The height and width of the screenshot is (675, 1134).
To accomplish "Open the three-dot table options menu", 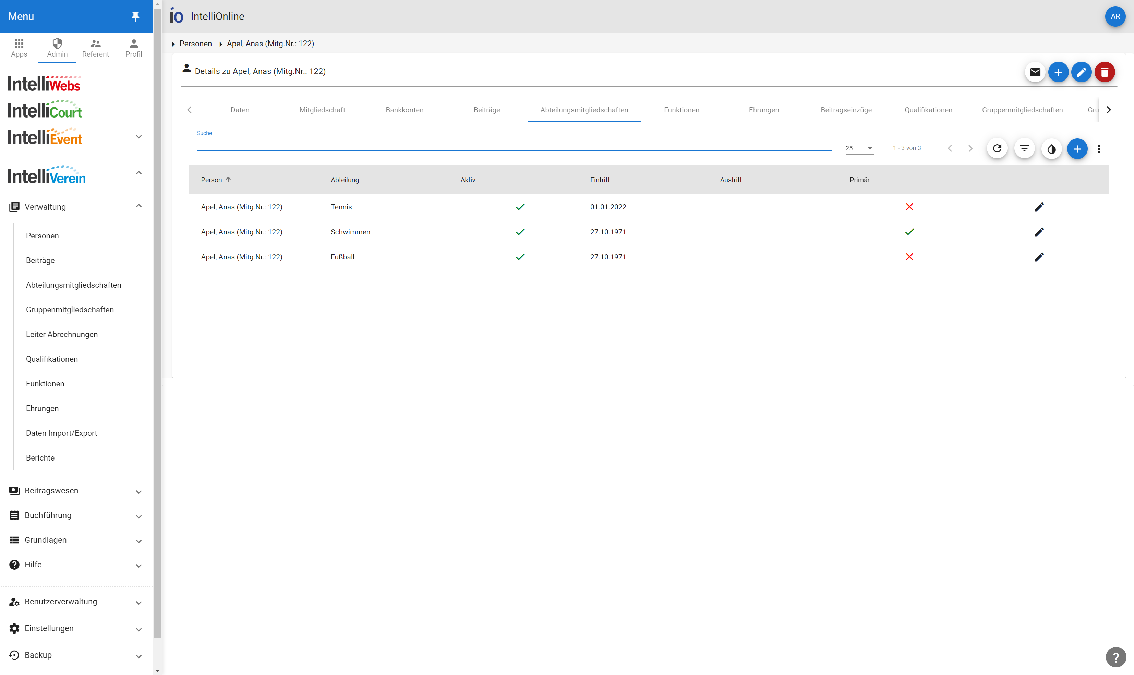I will point(1099,149).
